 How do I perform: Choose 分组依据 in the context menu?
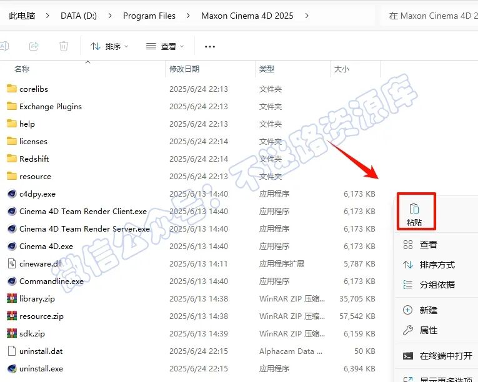click(437, 285)
